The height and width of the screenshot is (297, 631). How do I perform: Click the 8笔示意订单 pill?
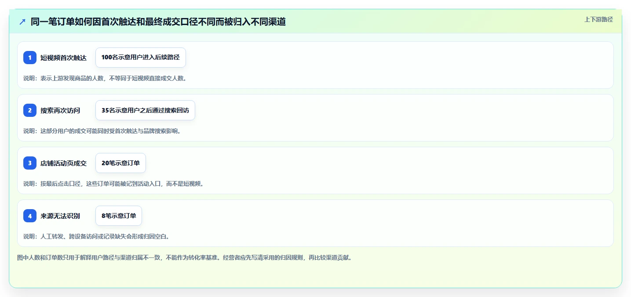(119, 216)
